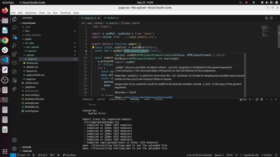
Task: Open the Search view in activity bar
Action: click(x=14, y=28)
